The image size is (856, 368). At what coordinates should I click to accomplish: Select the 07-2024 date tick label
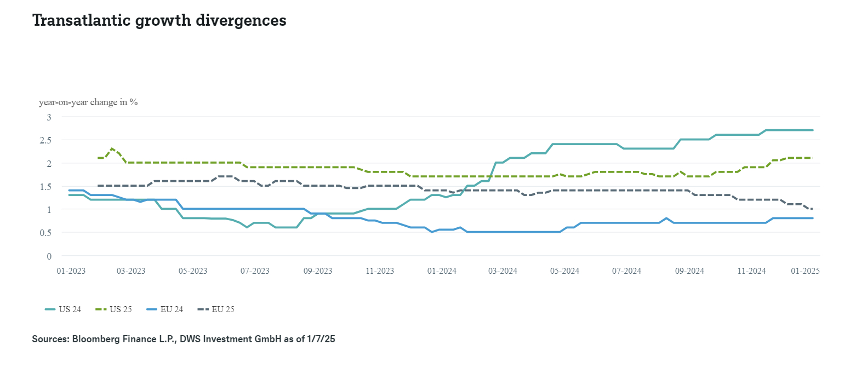coord(627,271)
